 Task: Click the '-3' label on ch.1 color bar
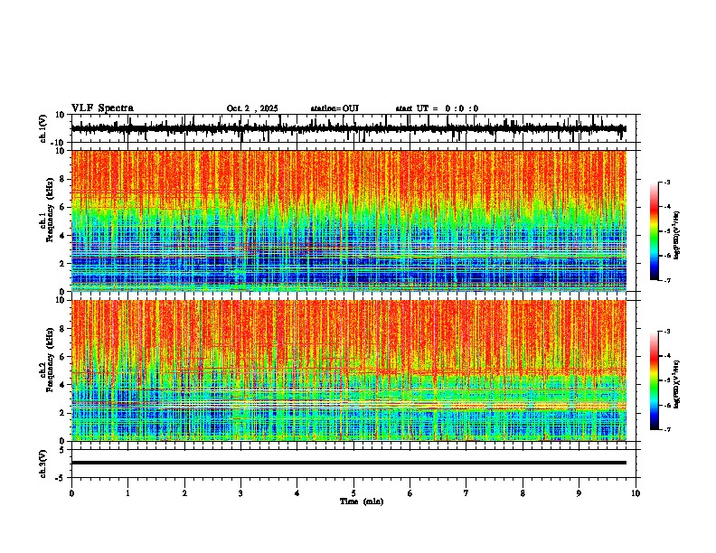(666, 182)
